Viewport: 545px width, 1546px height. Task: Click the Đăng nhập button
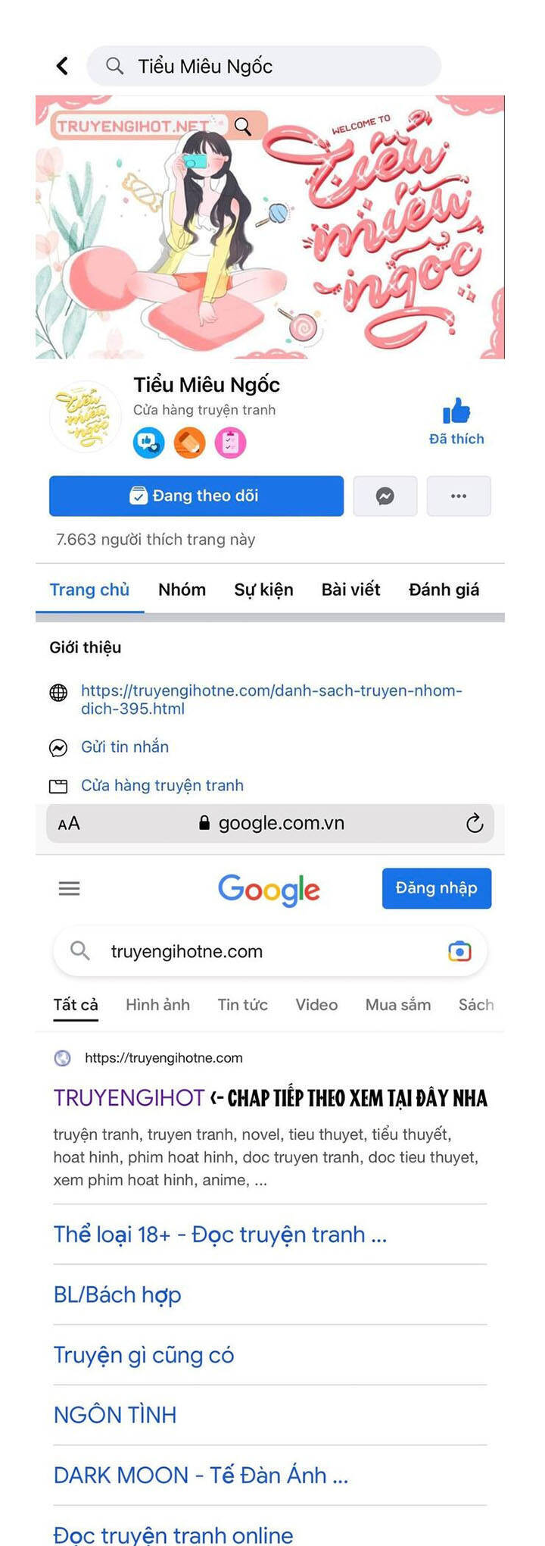point(437,888)
